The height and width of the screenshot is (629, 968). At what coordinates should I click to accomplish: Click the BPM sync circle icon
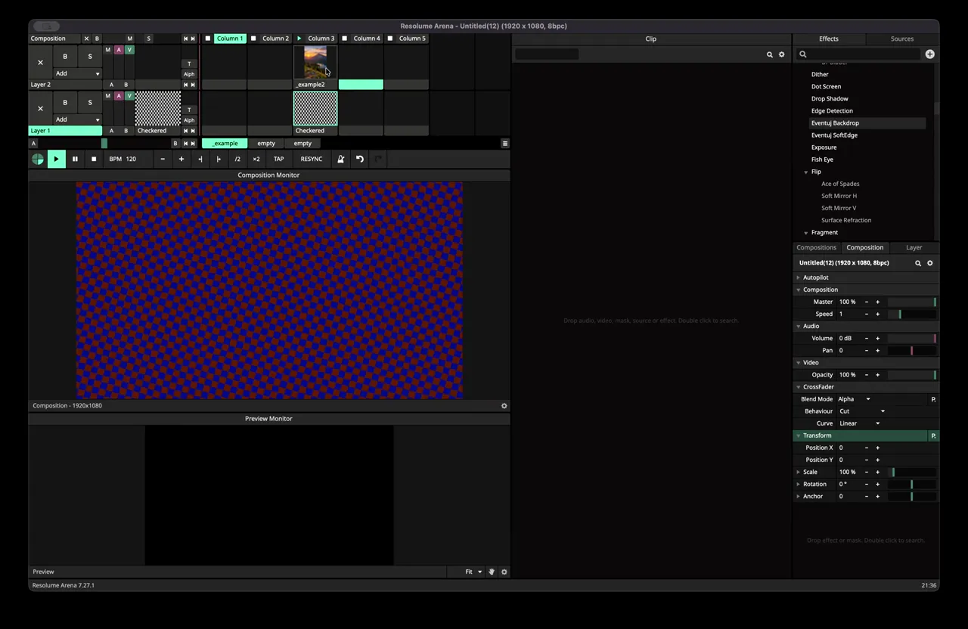(38, 159)
